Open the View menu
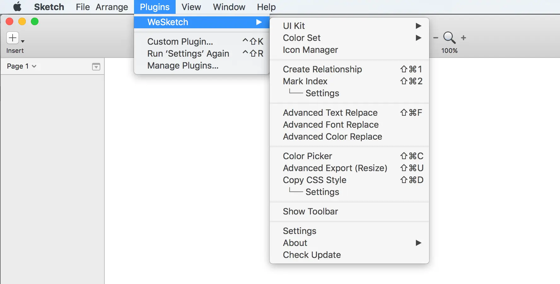 tap(191, 7)
